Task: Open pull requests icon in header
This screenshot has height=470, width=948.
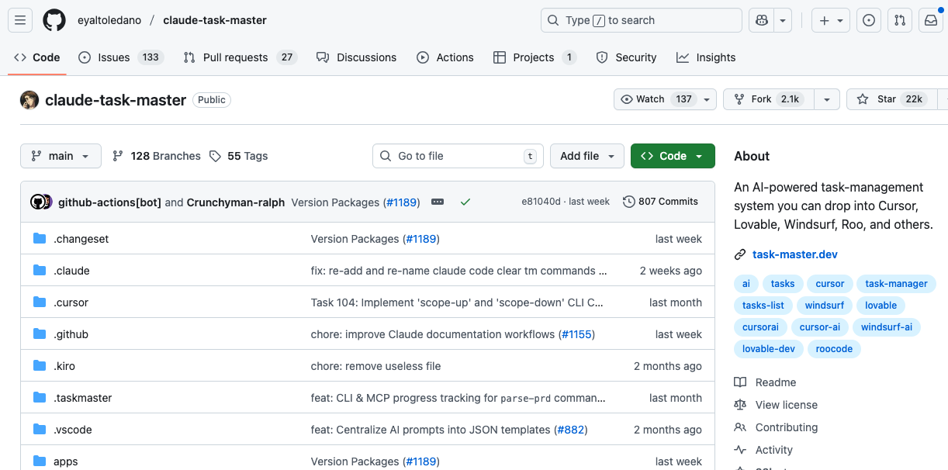Action: [900, 20]
